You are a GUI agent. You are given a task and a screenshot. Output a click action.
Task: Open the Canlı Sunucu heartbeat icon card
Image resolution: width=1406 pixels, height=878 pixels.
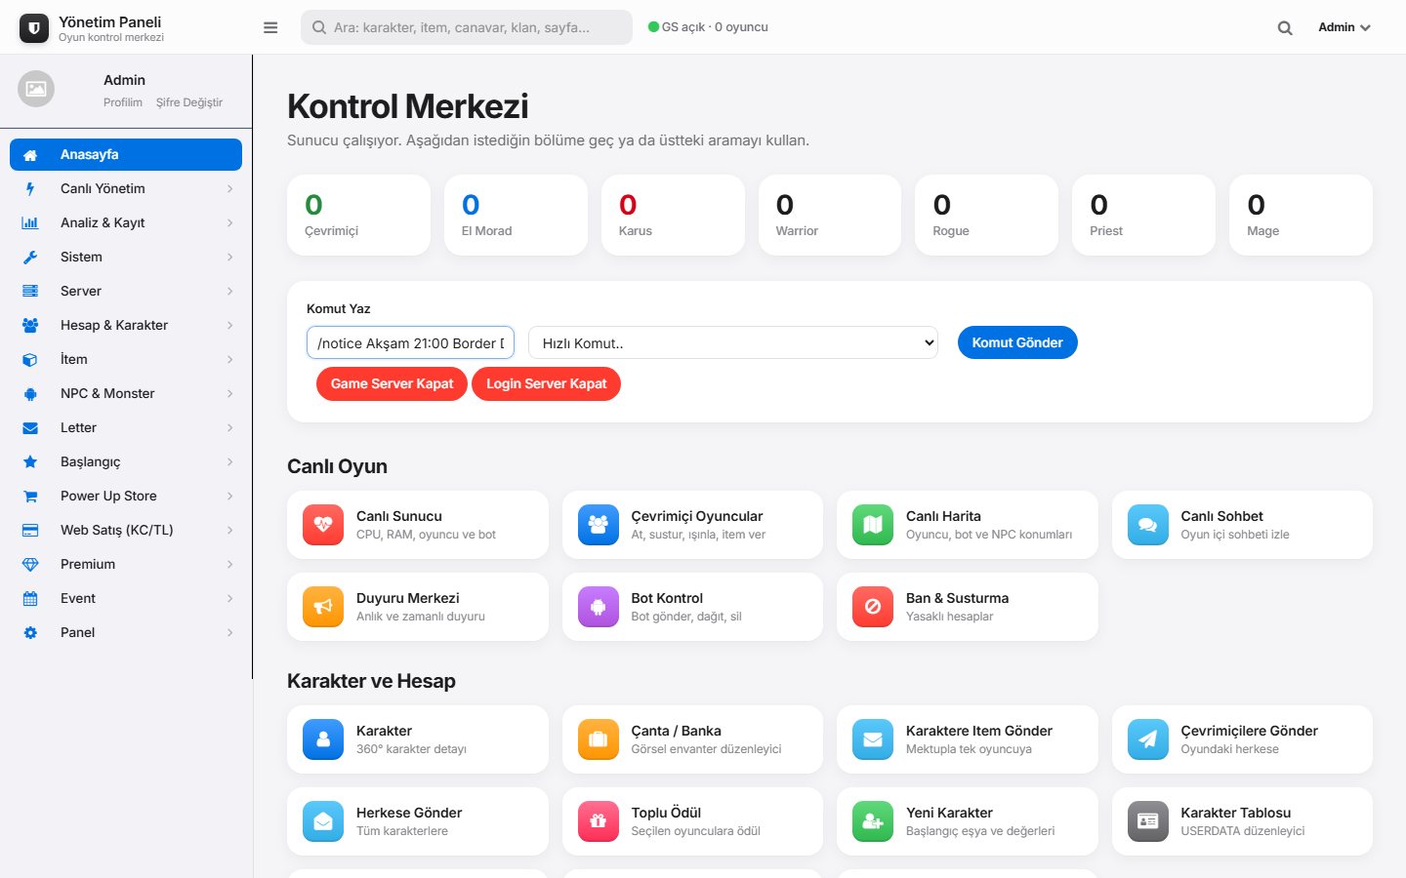(x=323, y=524)
